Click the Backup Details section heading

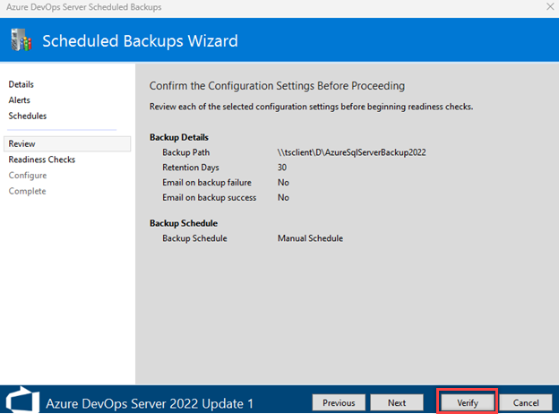pyautogui.click(x=178, y=137)
